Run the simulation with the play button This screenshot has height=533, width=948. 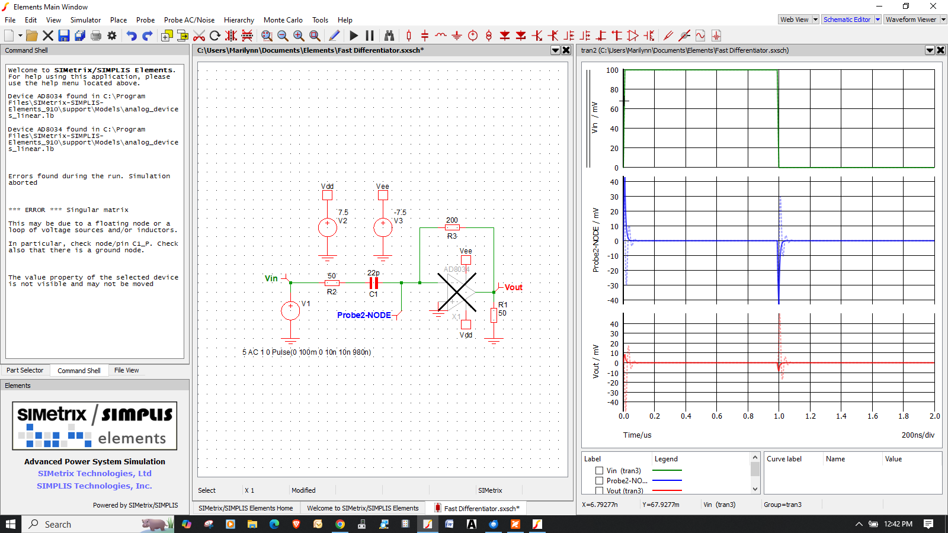(x=354, y=36)
